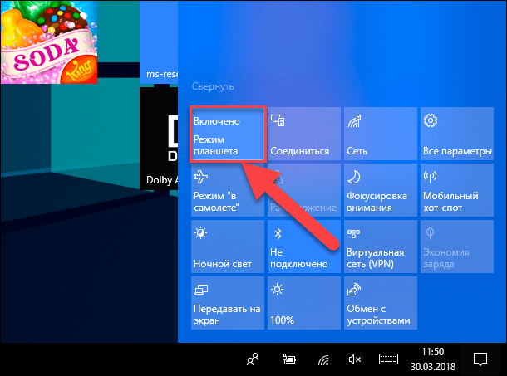The image size is (507, 376).
Task: Open Все параметры settings tile
Action: [x=457, y=134]
